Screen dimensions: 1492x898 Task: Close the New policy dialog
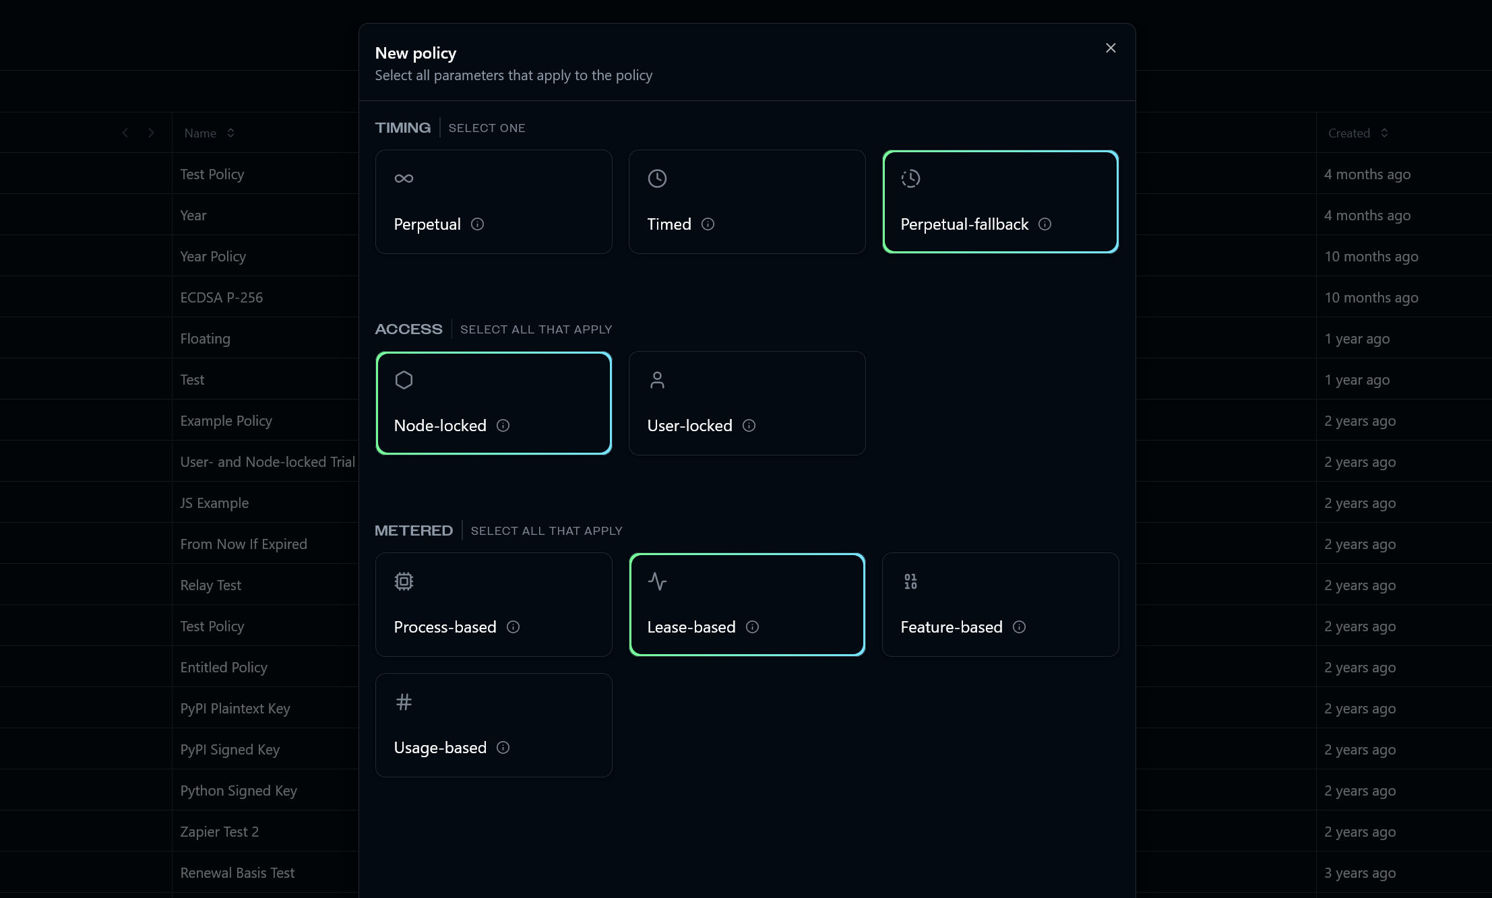pos(1111,48)
